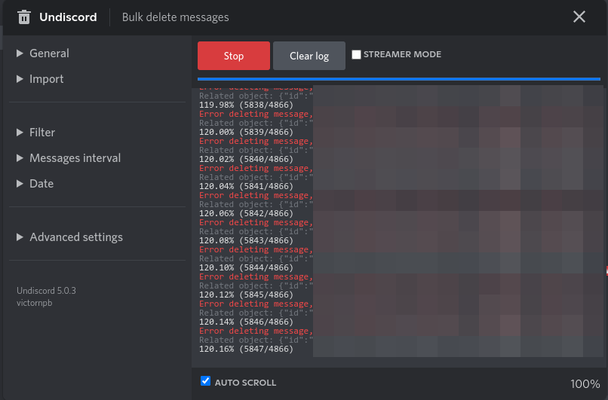
Task: Expand the Filter section arrow
Action: coord(20,133)
